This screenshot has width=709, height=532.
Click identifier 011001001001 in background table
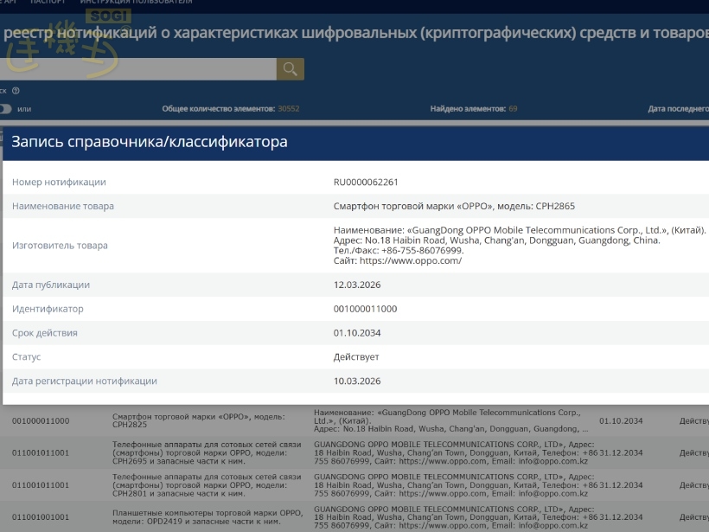tap(41, 517)
